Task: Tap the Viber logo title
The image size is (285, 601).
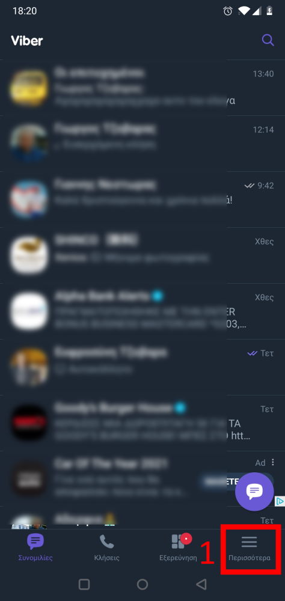Action: tap(27, 41)
